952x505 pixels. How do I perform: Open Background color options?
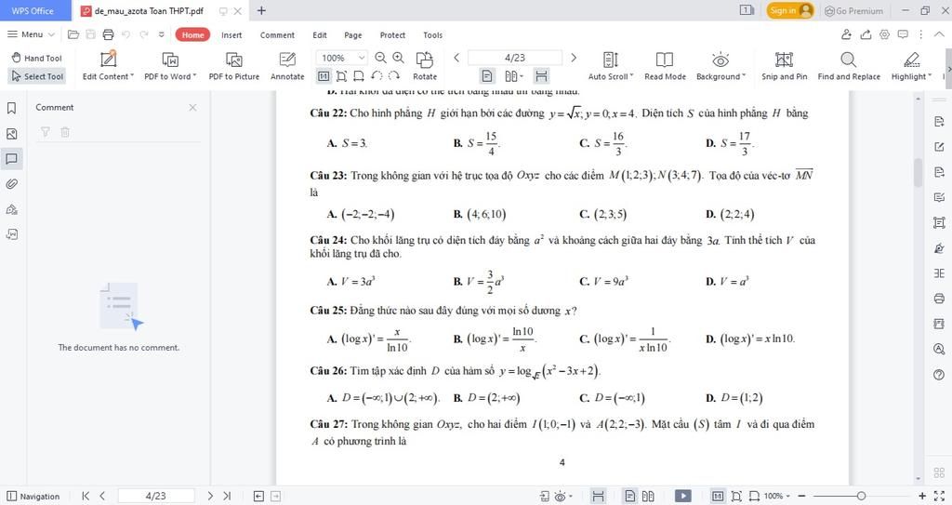[721, 66]
